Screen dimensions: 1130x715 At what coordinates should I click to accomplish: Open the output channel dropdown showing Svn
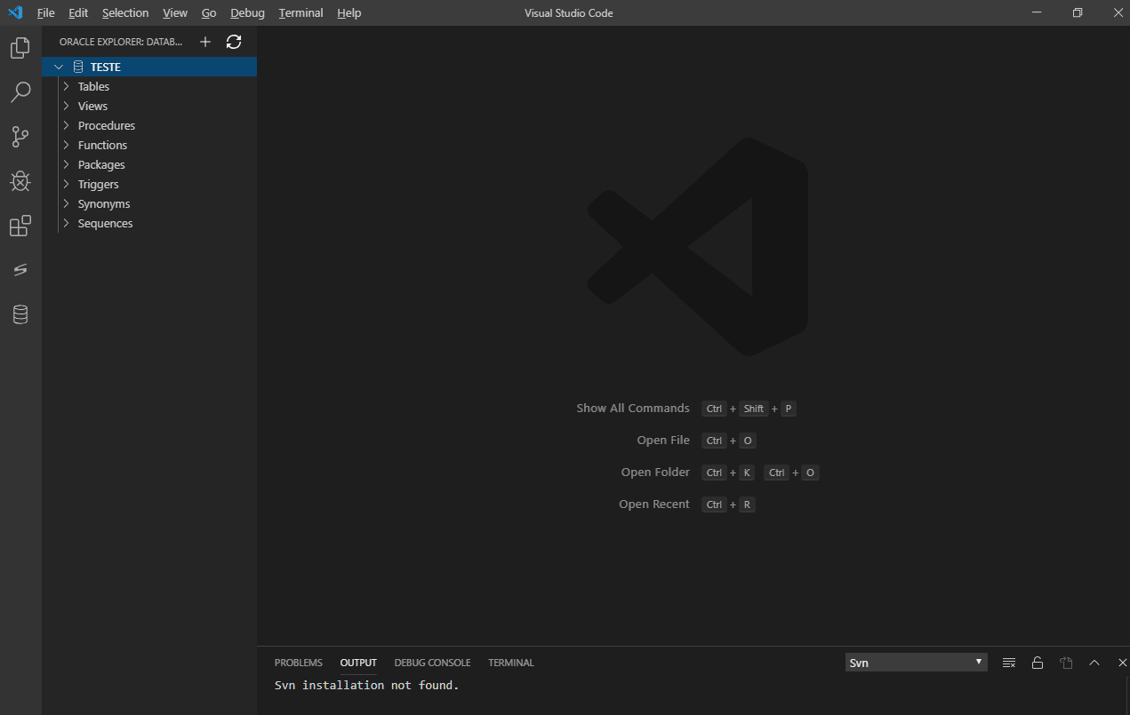(916, 662)
